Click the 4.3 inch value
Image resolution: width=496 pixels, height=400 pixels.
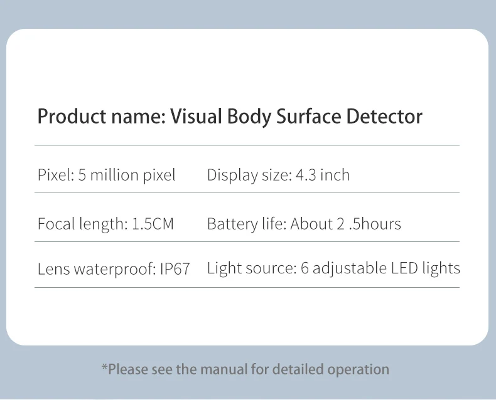[x=323, y=175]
